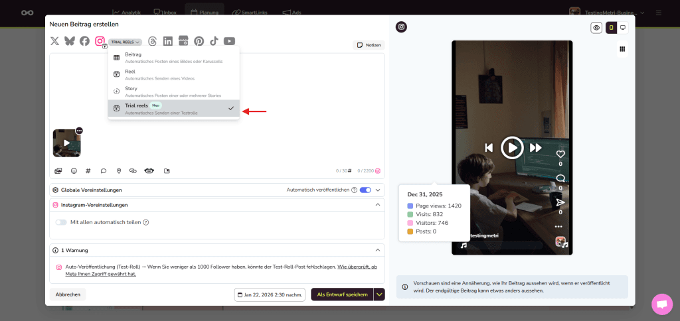Click the Instagram badge above the preview
Viewport: 680px width, 321px height.
tap(402, 27)
